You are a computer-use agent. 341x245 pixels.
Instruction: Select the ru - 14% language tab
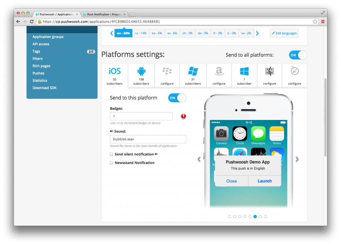141,33
